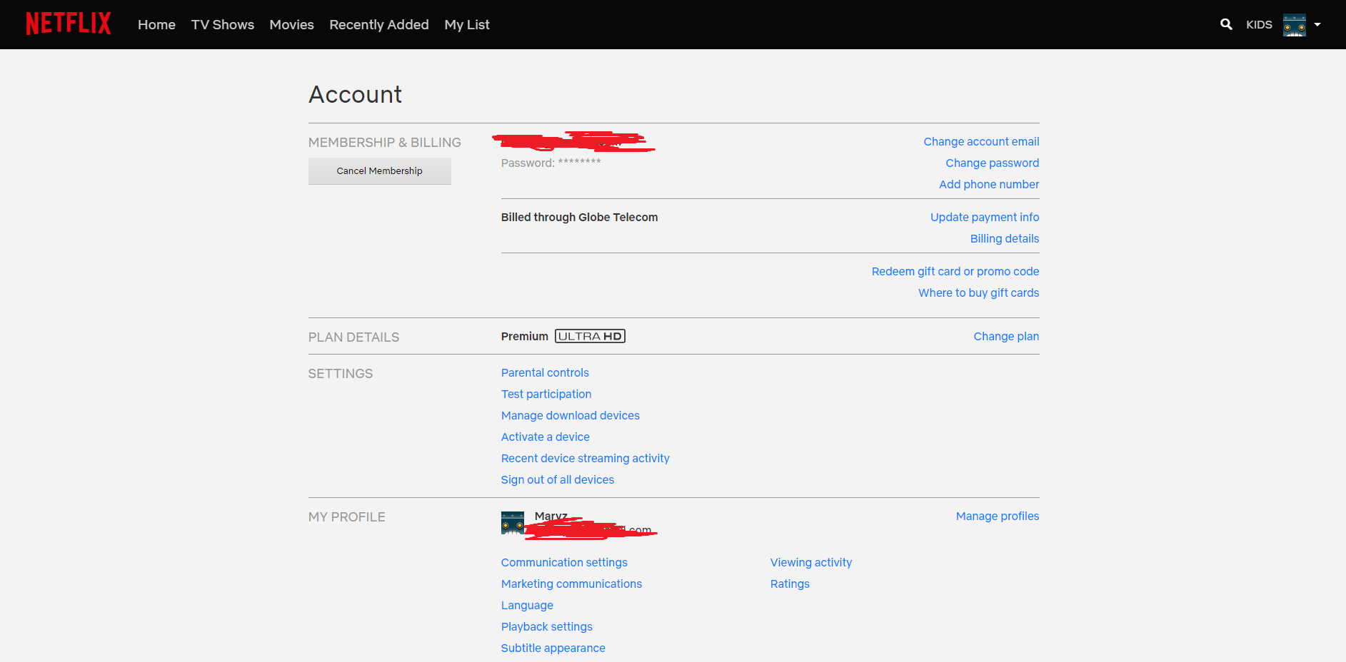1346x662 pixels.
Task: Click the 'Password: ********' text
Action: (x=551, y=163)
